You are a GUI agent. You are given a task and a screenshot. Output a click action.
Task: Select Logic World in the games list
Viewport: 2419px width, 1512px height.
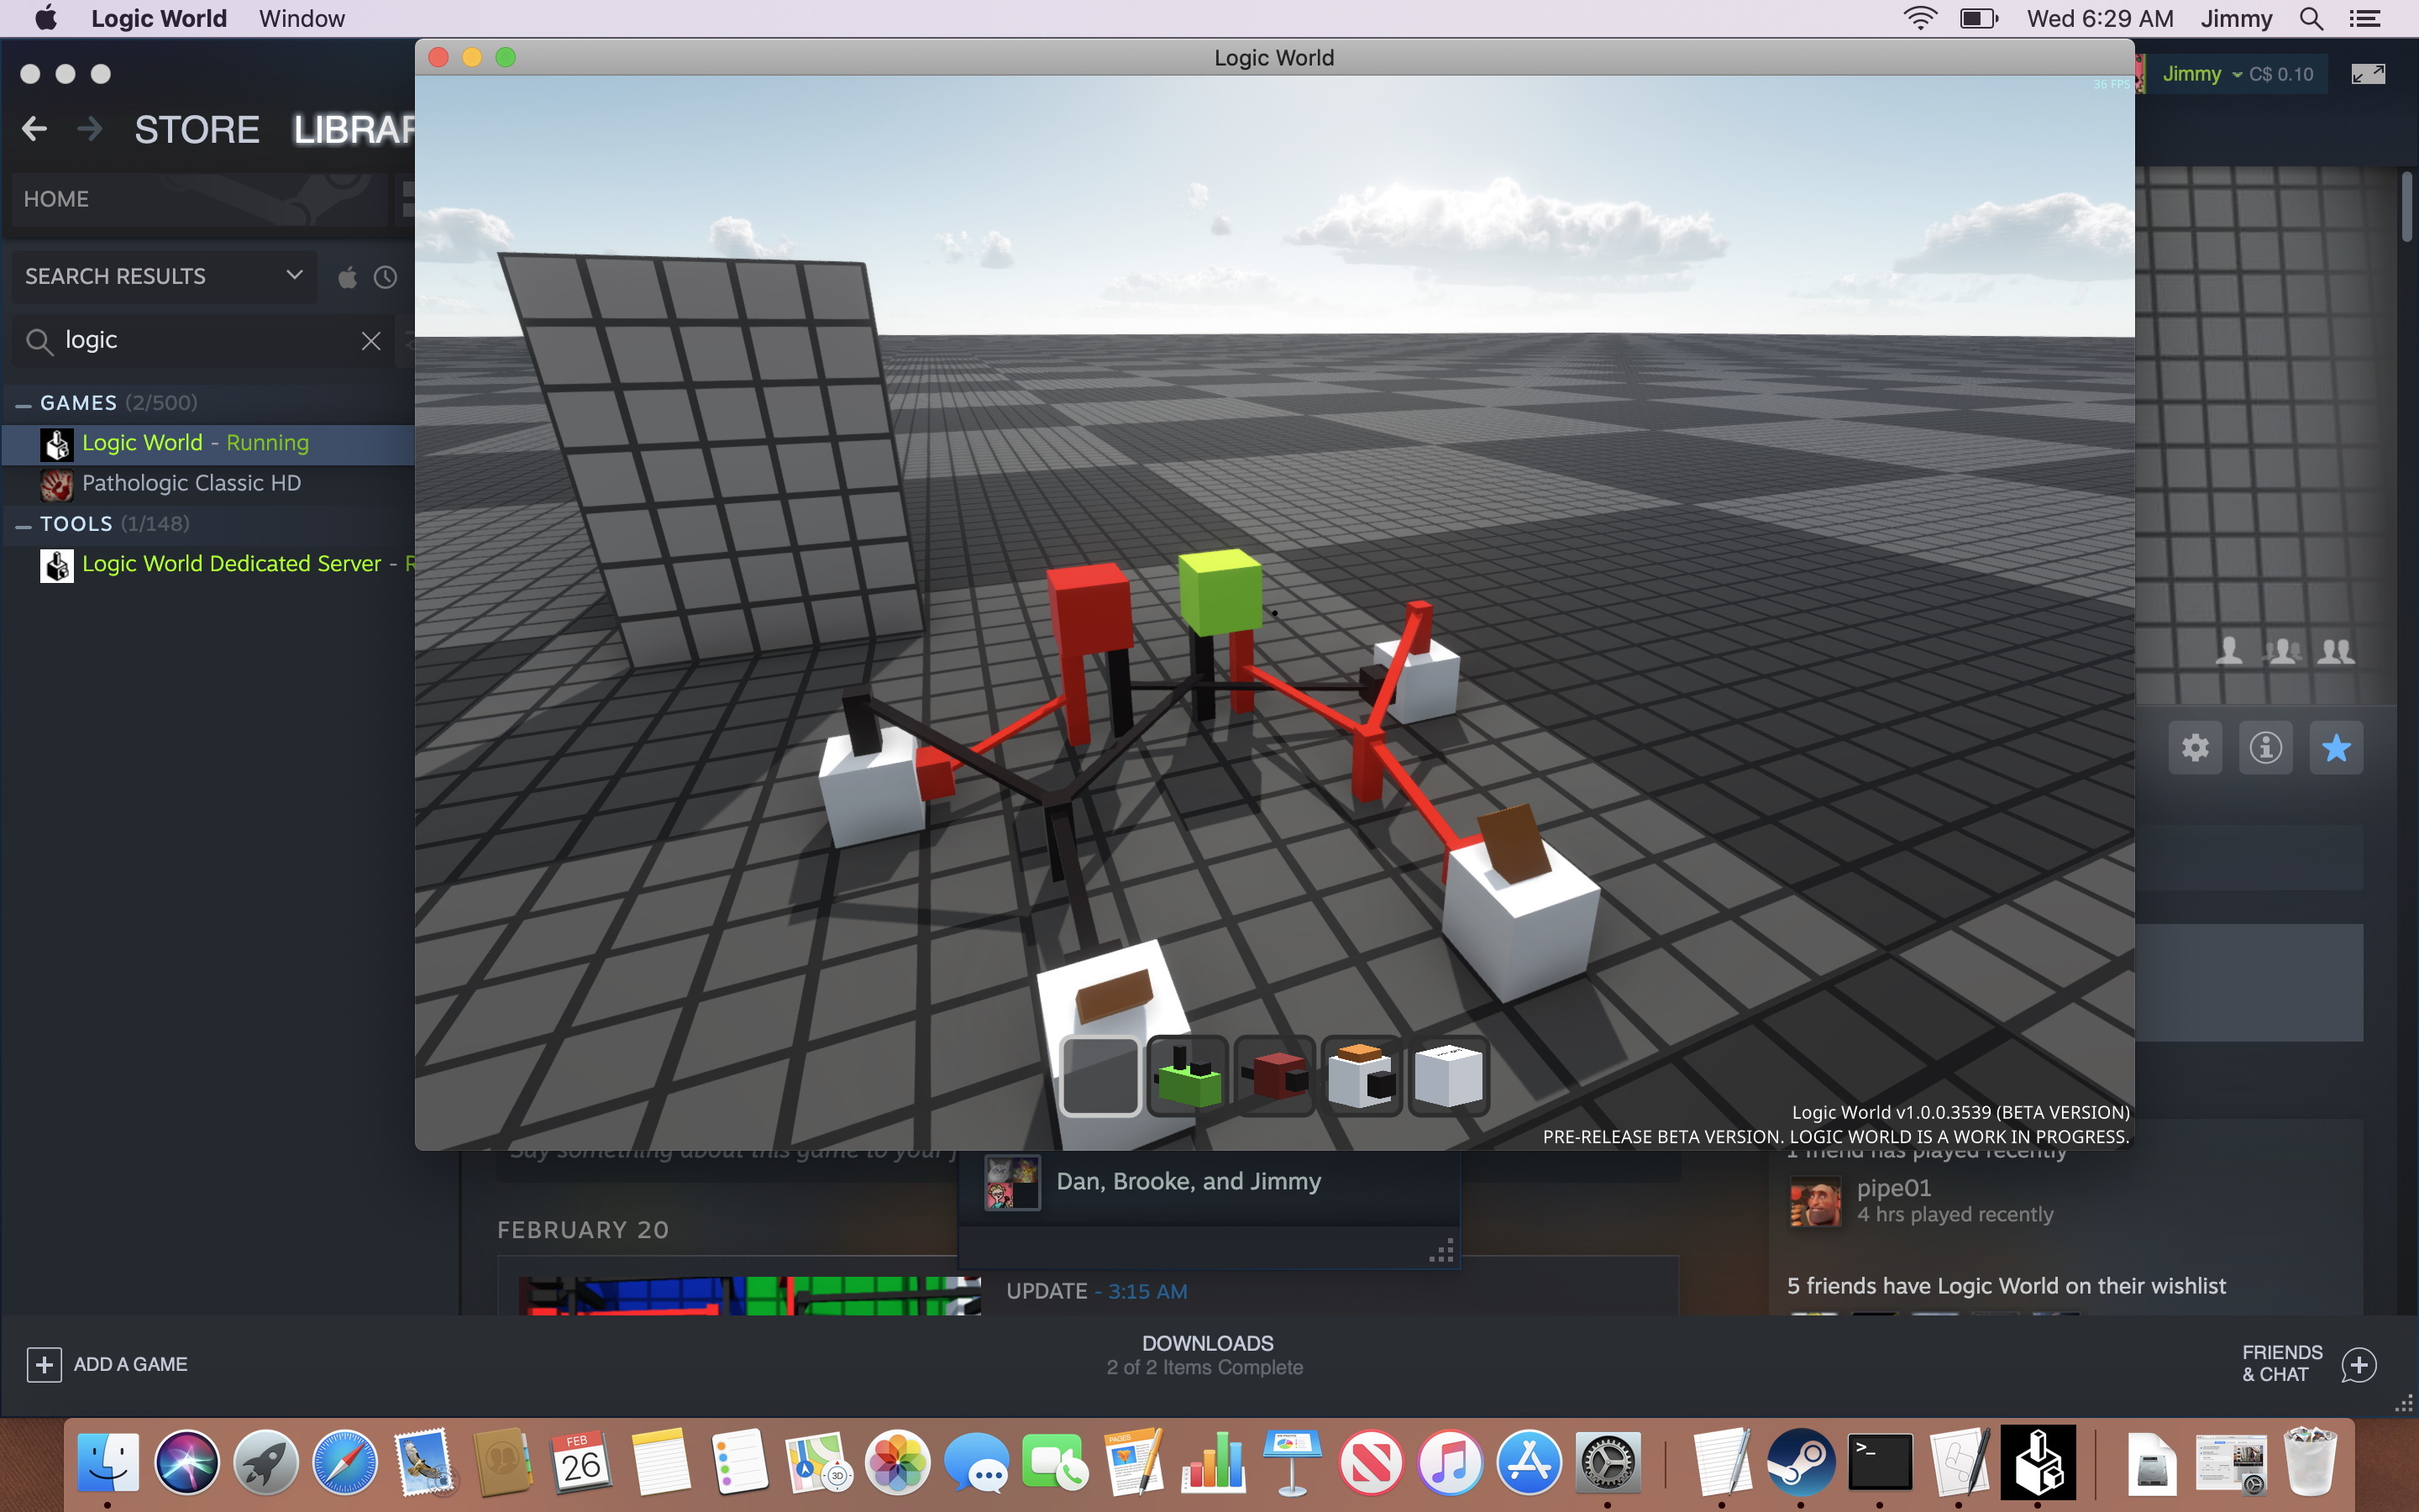pos(209,443)
